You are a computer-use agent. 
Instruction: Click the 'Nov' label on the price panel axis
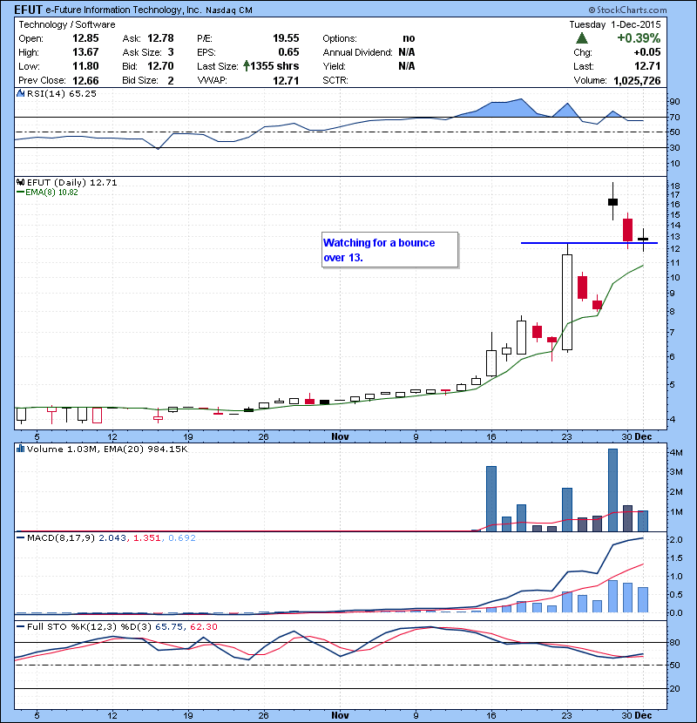[340, 436]
